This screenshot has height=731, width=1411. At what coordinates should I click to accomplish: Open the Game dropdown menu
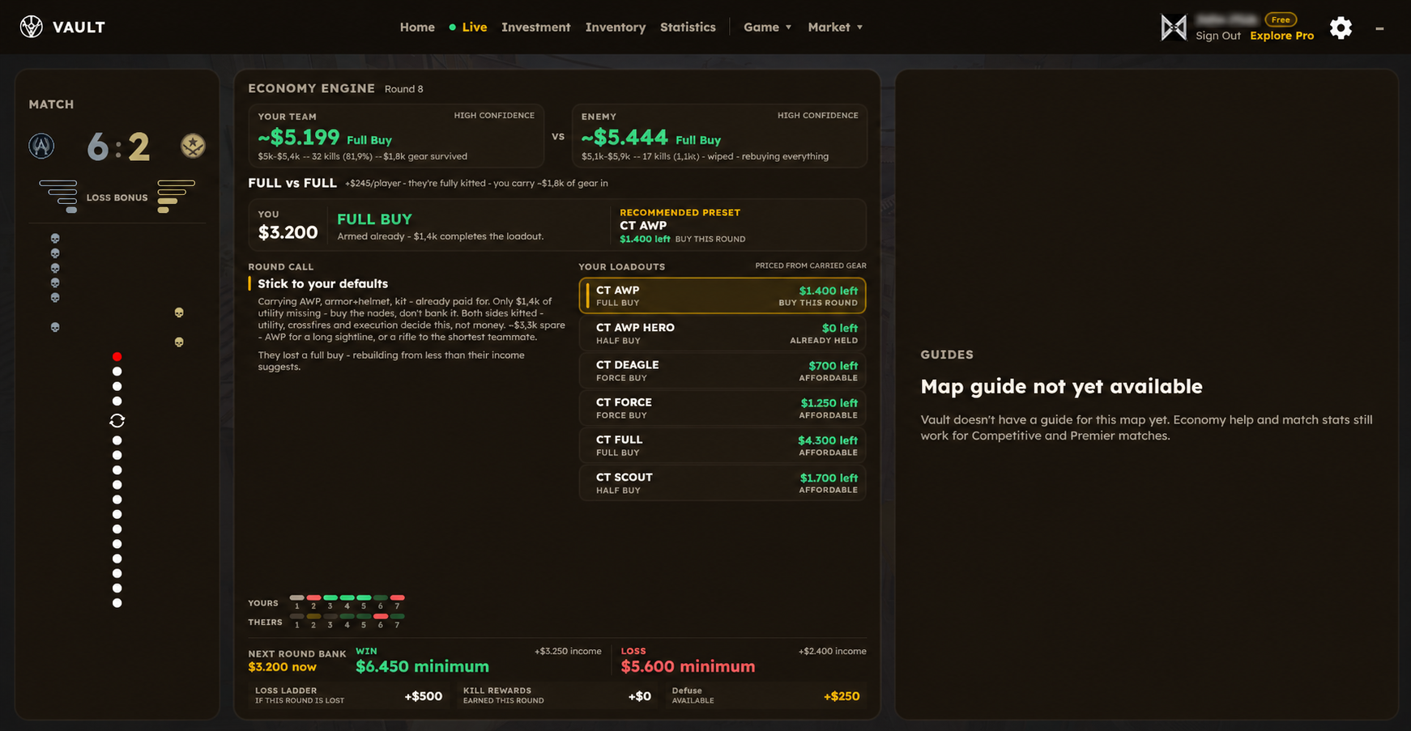click(x=767, y=27)
